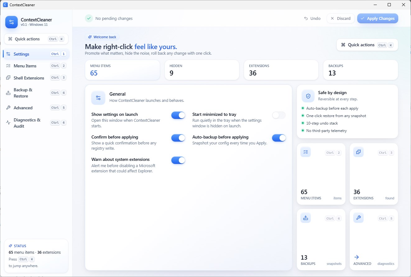Click the Settings sliders icon in sidebar
Image resolution: width=411 pixels, height=277 pixels.
click(x=8, y=54)
